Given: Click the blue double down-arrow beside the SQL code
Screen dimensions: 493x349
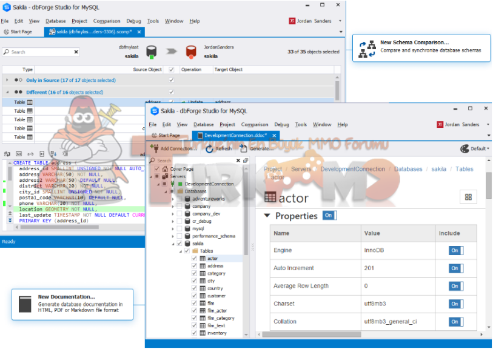Looking at the screenshot, I should (10, 220).
